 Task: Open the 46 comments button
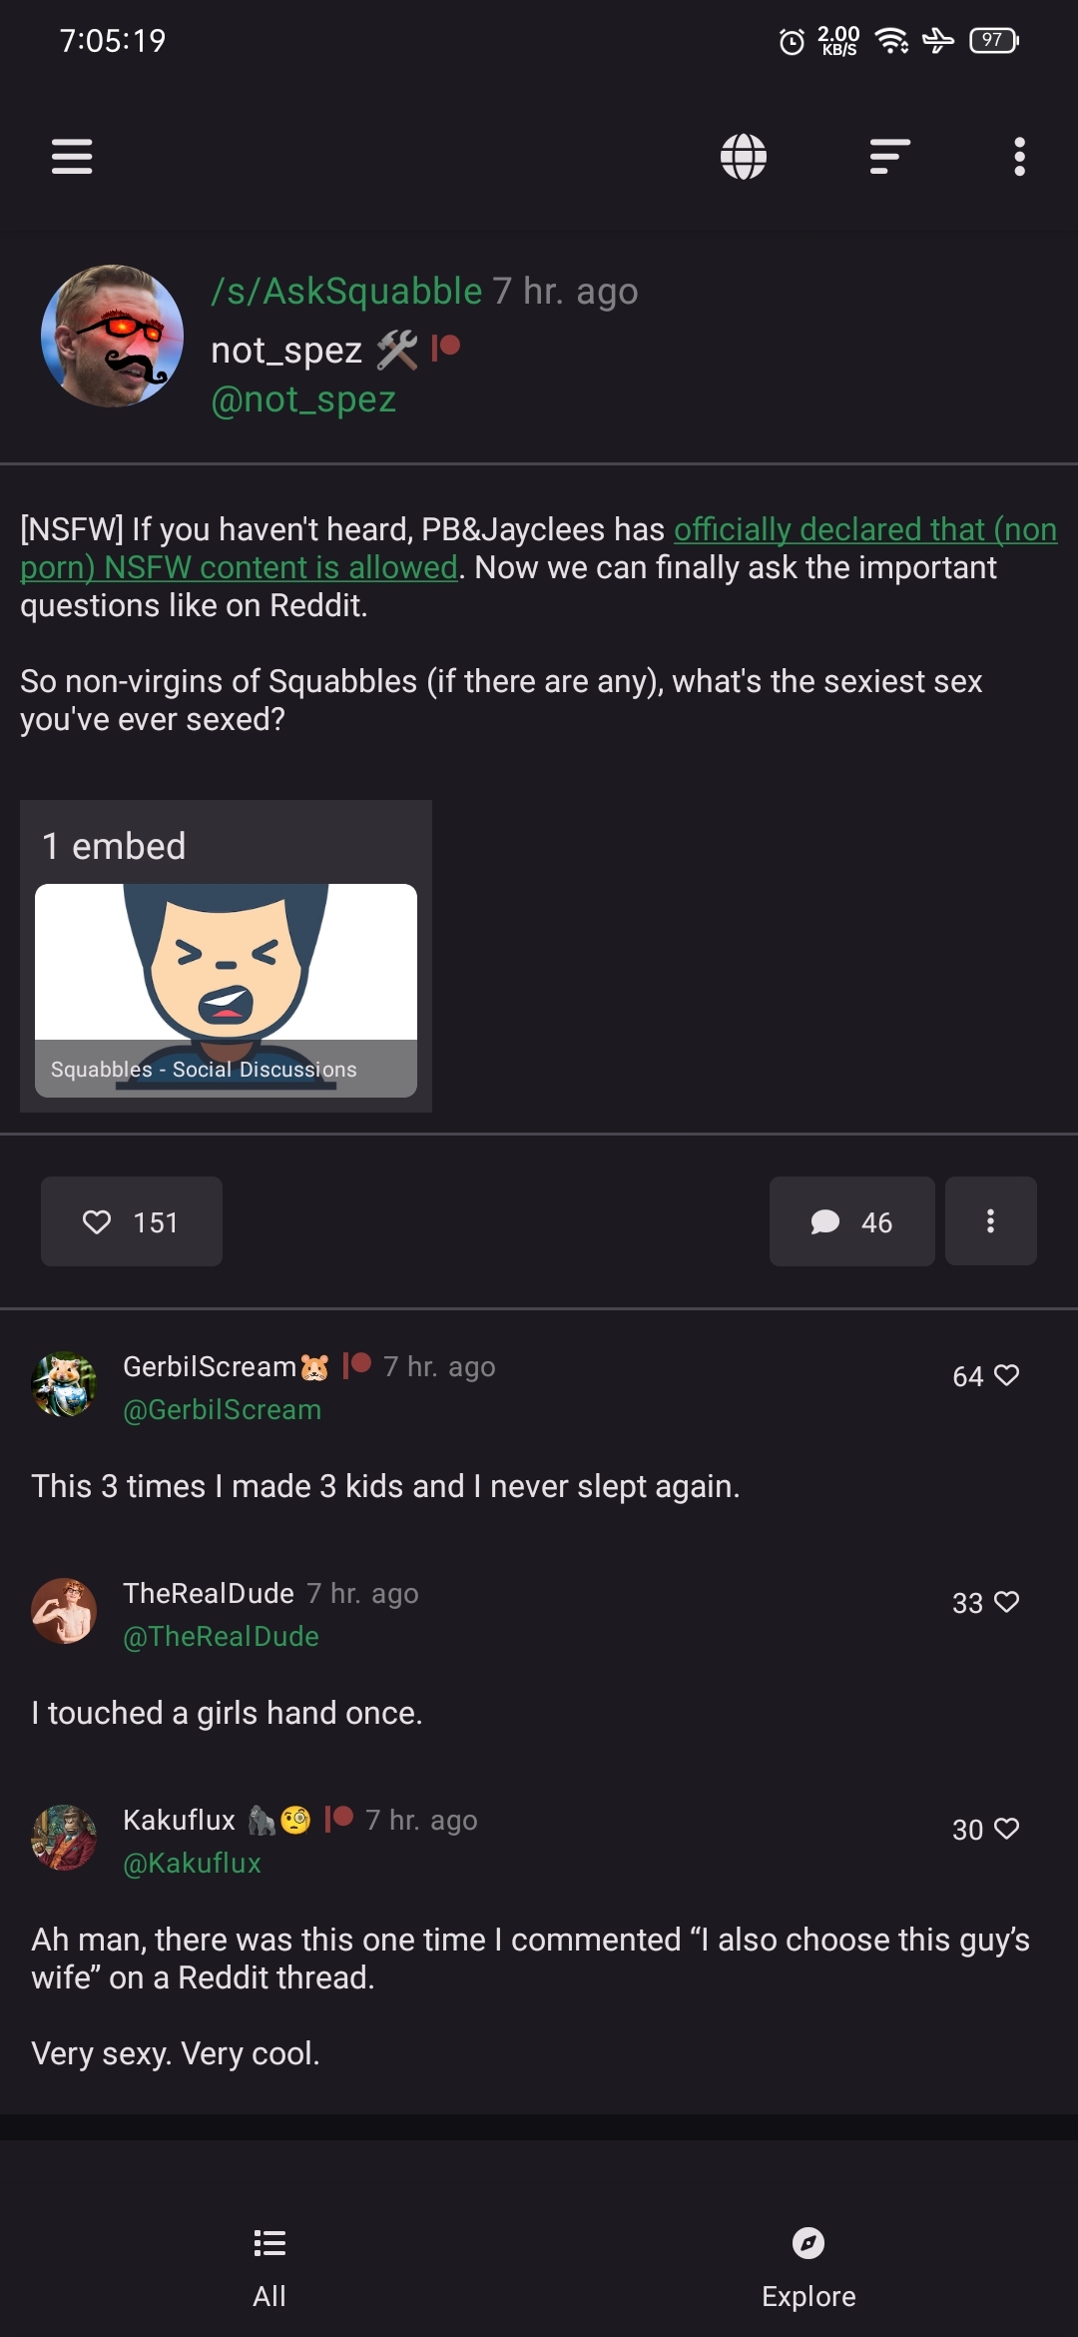pyautogui.click(x=851, y=1221)
